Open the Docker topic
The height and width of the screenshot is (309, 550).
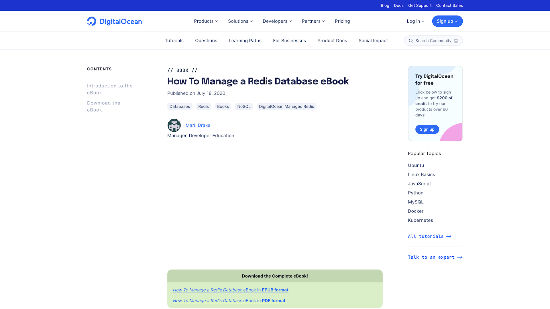tap(416, 211)
